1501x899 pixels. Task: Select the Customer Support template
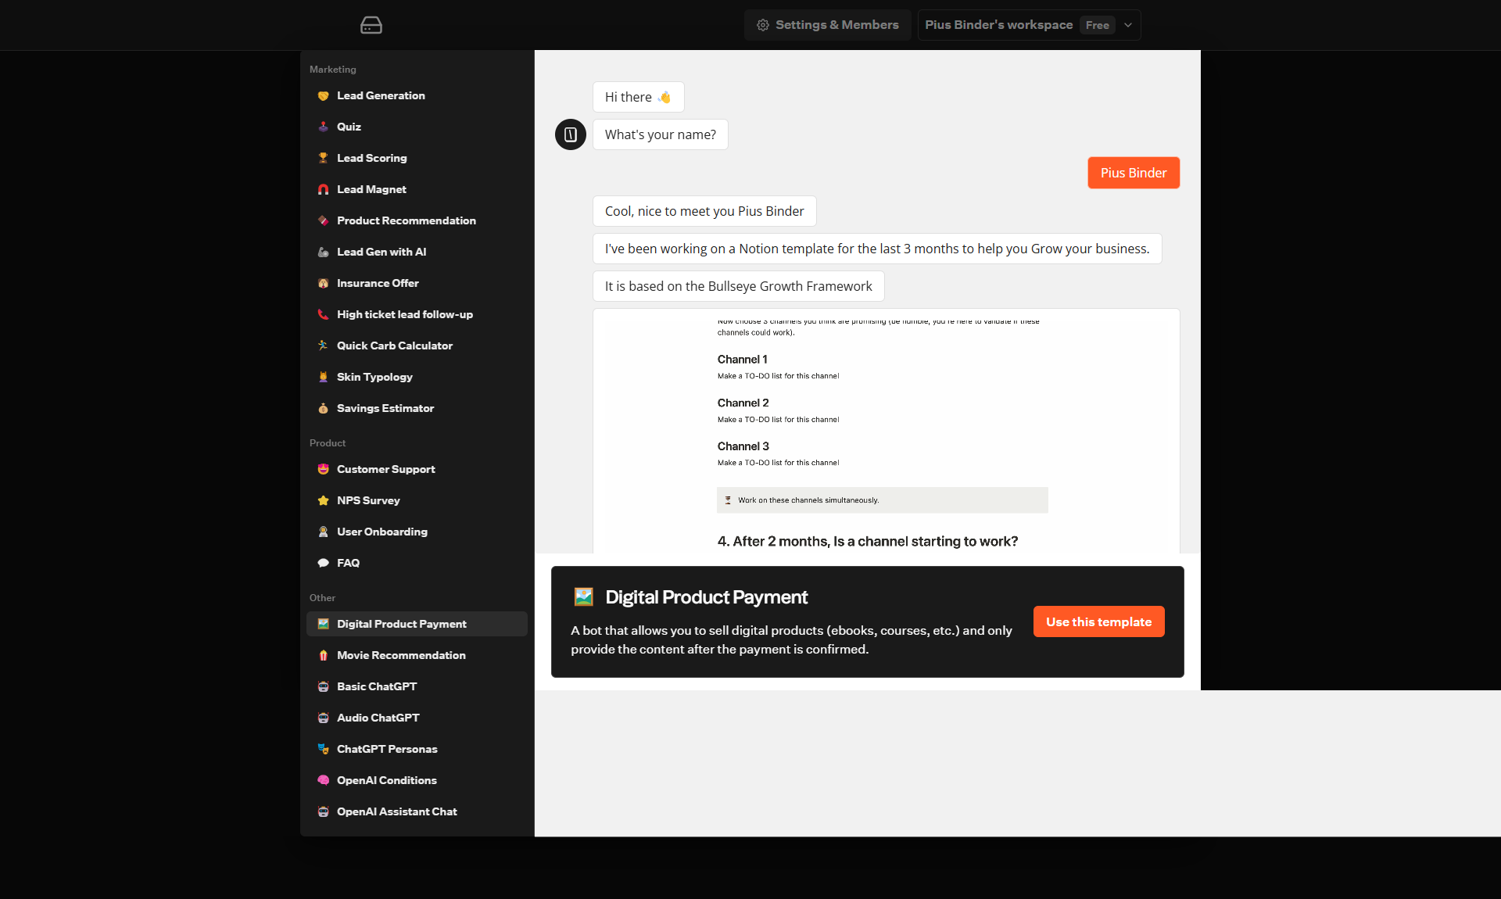(x=385, y=469)
